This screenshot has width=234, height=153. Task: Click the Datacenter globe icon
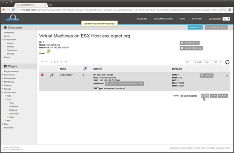(x=6, y=28)
